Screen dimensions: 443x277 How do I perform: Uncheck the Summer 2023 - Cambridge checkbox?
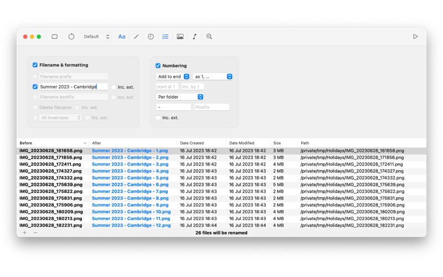(35, 87)
